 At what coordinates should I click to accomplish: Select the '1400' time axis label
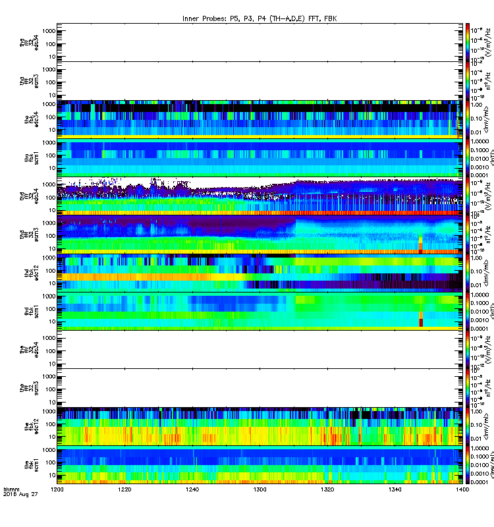(462, 489)
